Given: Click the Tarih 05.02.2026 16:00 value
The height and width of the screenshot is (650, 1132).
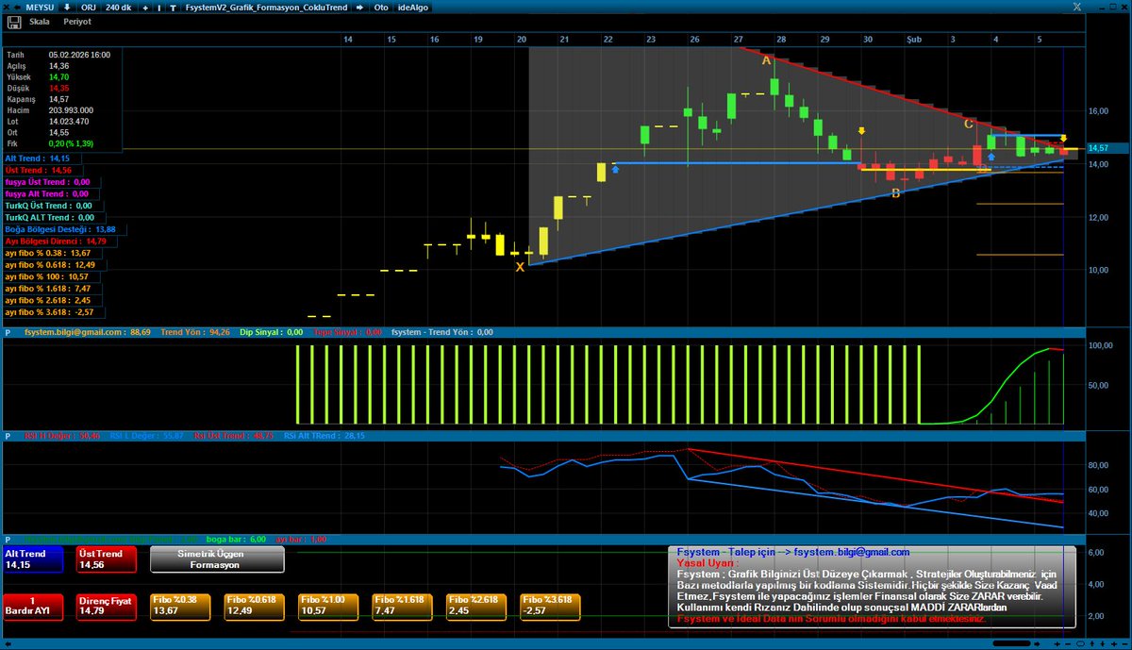Looking at the screenshot, I should coord(79,55).
